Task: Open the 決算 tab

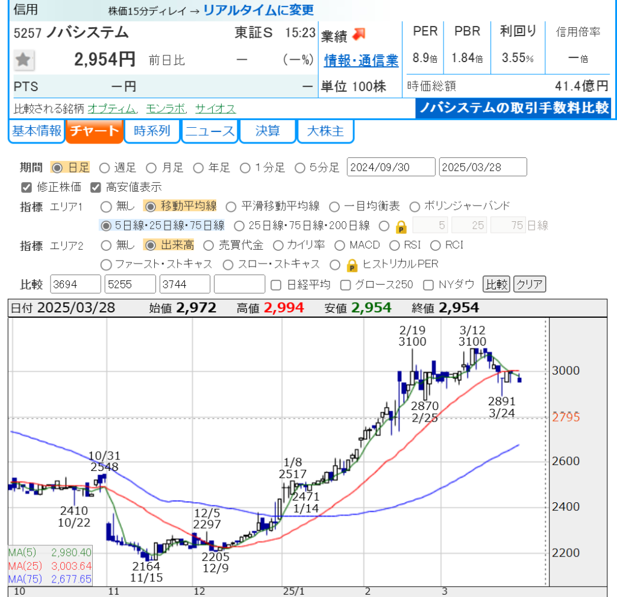Action: point(268,131)
